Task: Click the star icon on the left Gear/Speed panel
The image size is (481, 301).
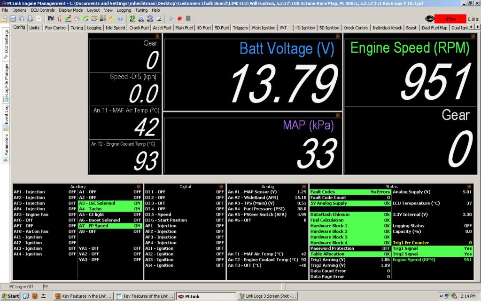Action: [157, 36]
